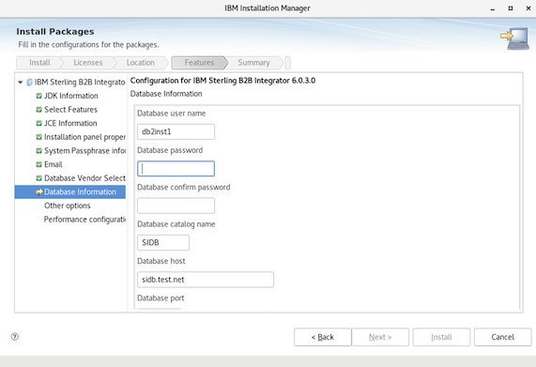
Task: Select the Email tree item
Action: (x=54, y=164)
